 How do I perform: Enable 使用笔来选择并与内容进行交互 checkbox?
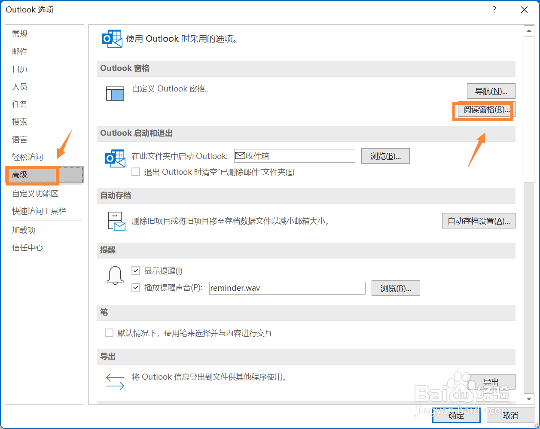pos(109,333)
